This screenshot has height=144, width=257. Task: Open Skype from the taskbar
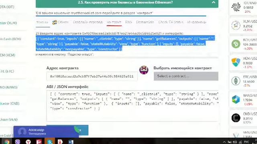pos(49,142)
